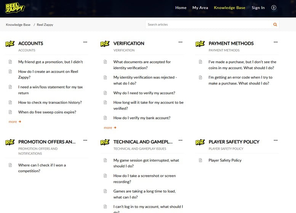This screenshot has width=296, height=213.
Task: Open the accessibility icon in header
Action: (274, 8)
